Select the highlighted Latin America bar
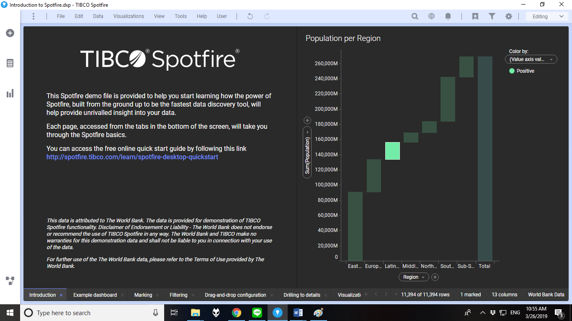 click(392, 151)
